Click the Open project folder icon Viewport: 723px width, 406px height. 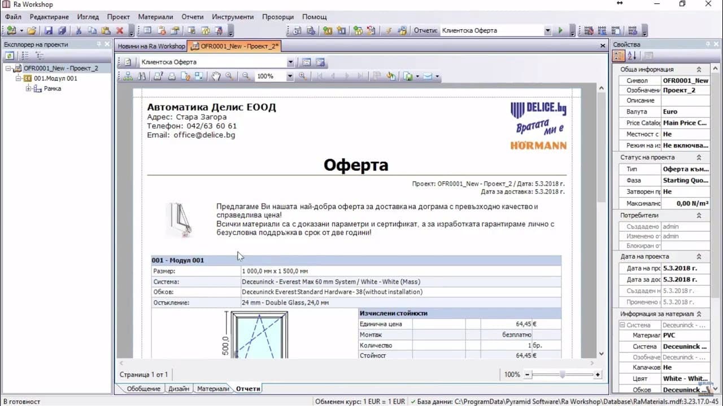pos(32,30)
